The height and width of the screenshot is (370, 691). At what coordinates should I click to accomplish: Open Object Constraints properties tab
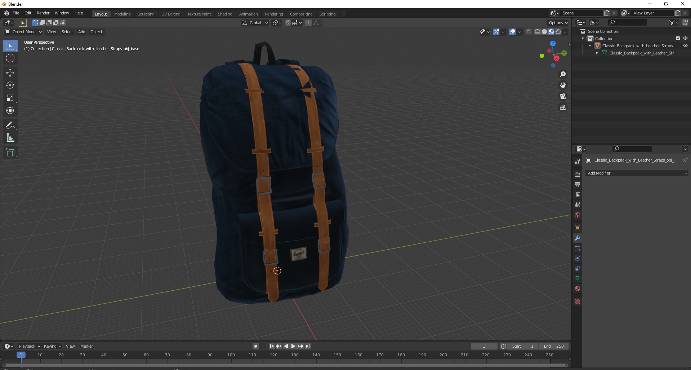tap(578, 268)
